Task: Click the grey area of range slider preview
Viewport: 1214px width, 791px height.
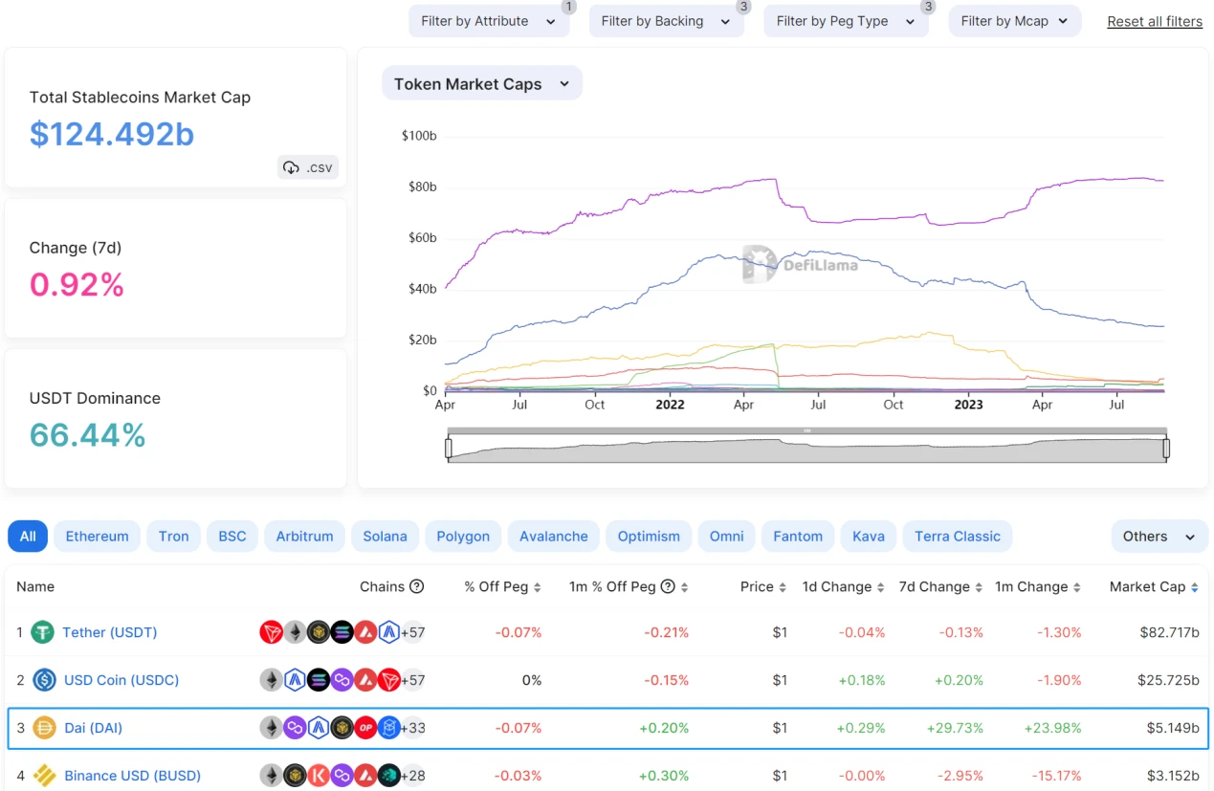Action: (x=806, y=450)
